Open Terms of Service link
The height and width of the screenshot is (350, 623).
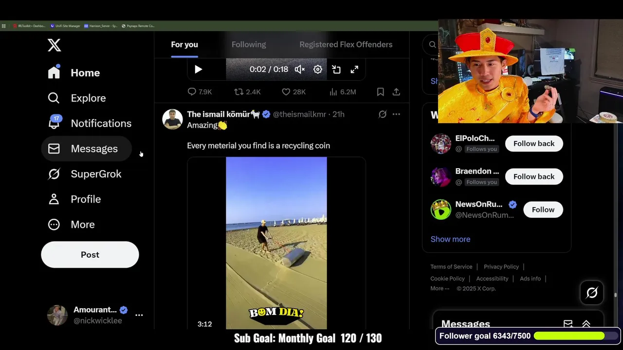click(x=451, y=266)
